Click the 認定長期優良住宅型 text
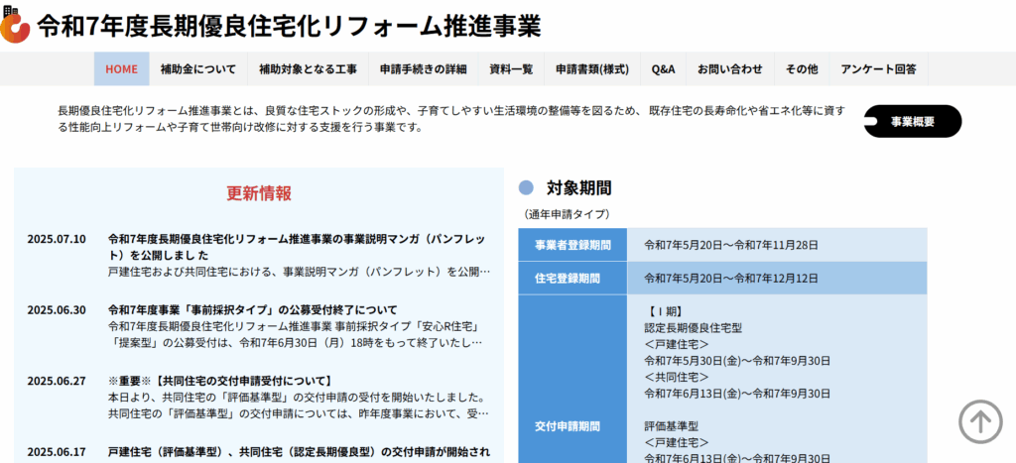The height and width of the screenshot is (463, 1016). tap(693, 327)
